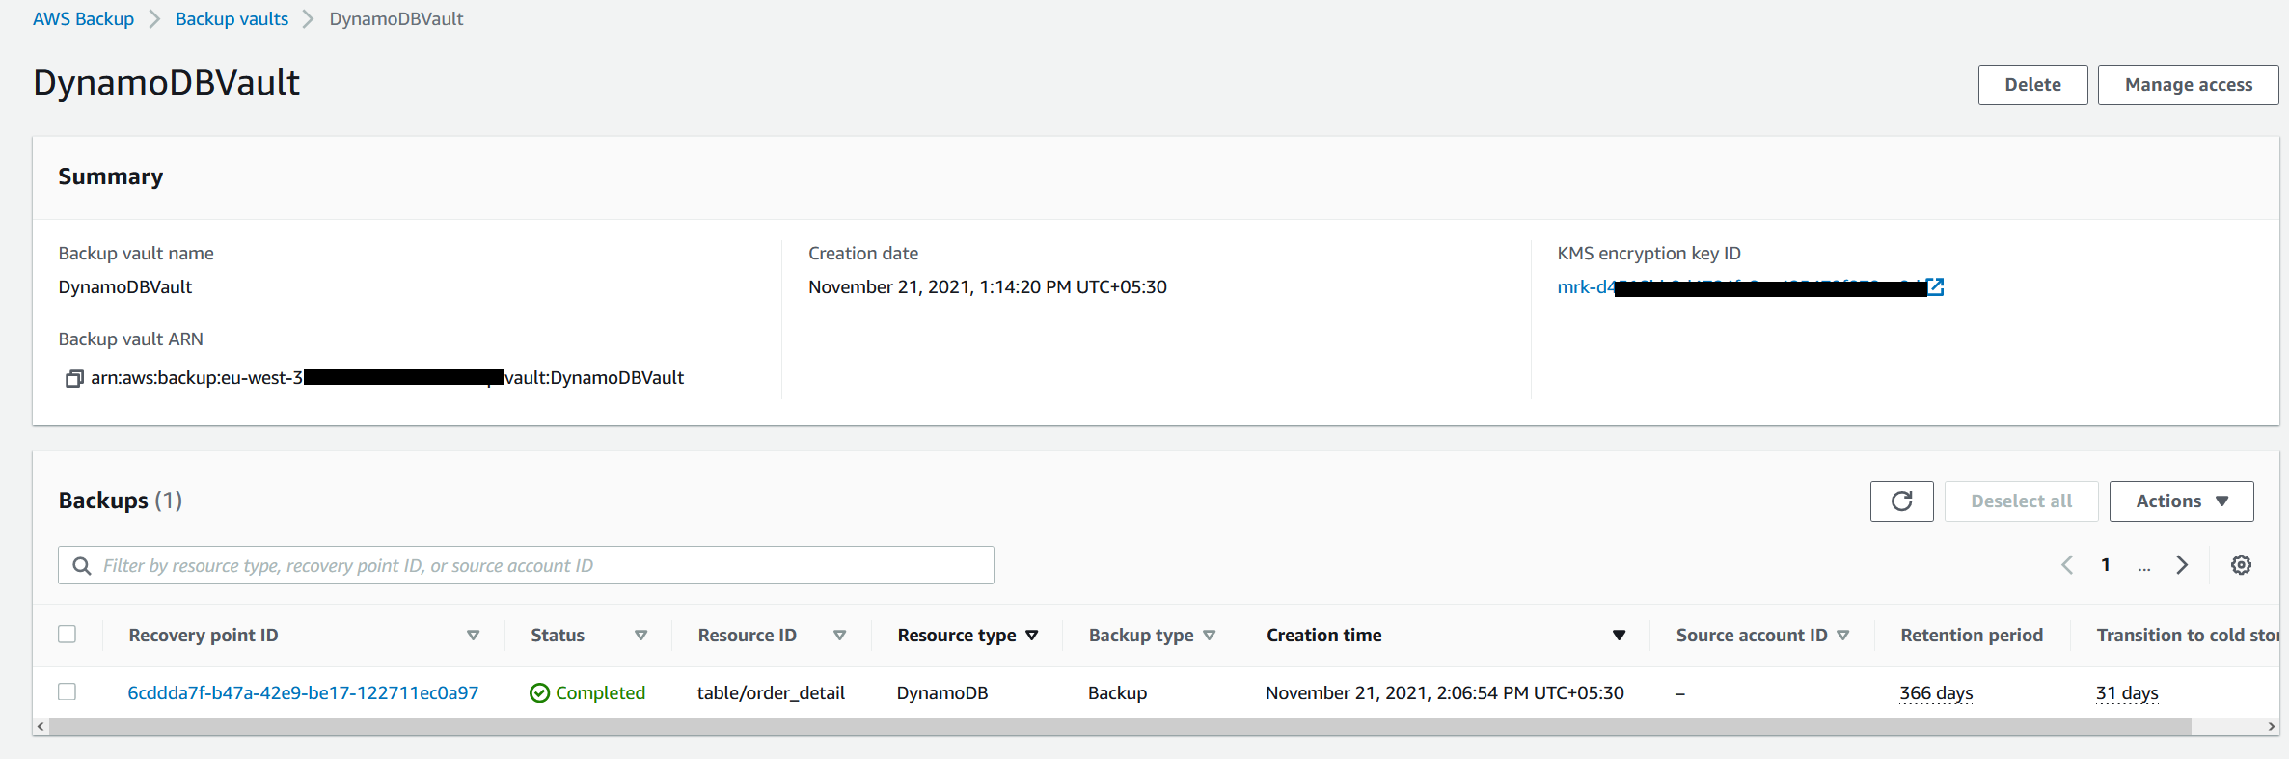Screen dimensions: 2289x759
Task: Sort by Status column
Action: click(640, 636)
